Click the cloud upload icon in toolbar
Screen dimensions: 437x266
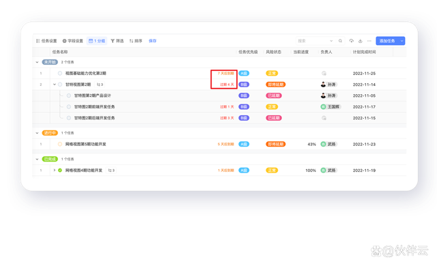pos(352,41)
